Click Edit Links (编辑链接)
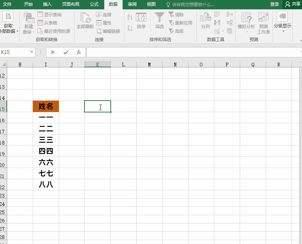302x244 pixels. click(108, 31)
